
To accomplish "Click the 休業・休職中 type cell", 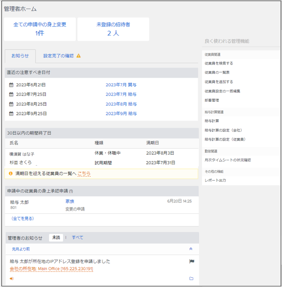I will [x=107, y=153].
